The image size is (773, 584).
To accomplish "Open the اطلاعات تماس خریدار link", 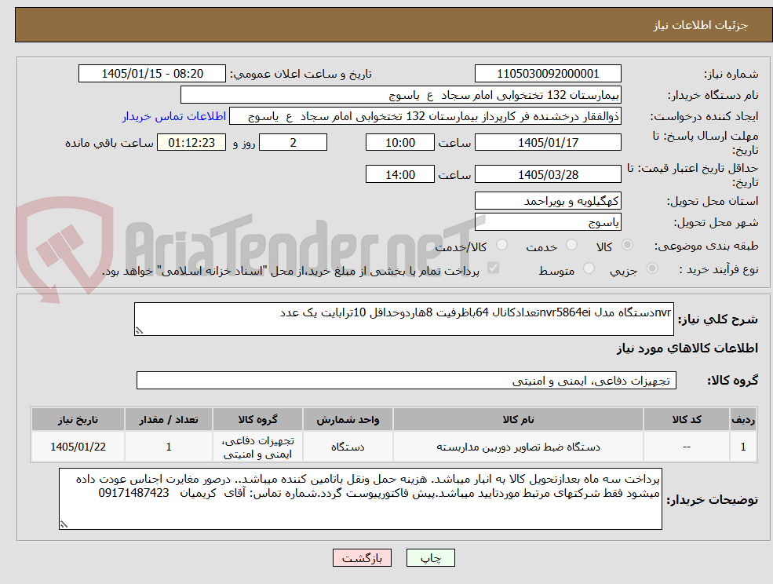I will (x=174, y=116).
